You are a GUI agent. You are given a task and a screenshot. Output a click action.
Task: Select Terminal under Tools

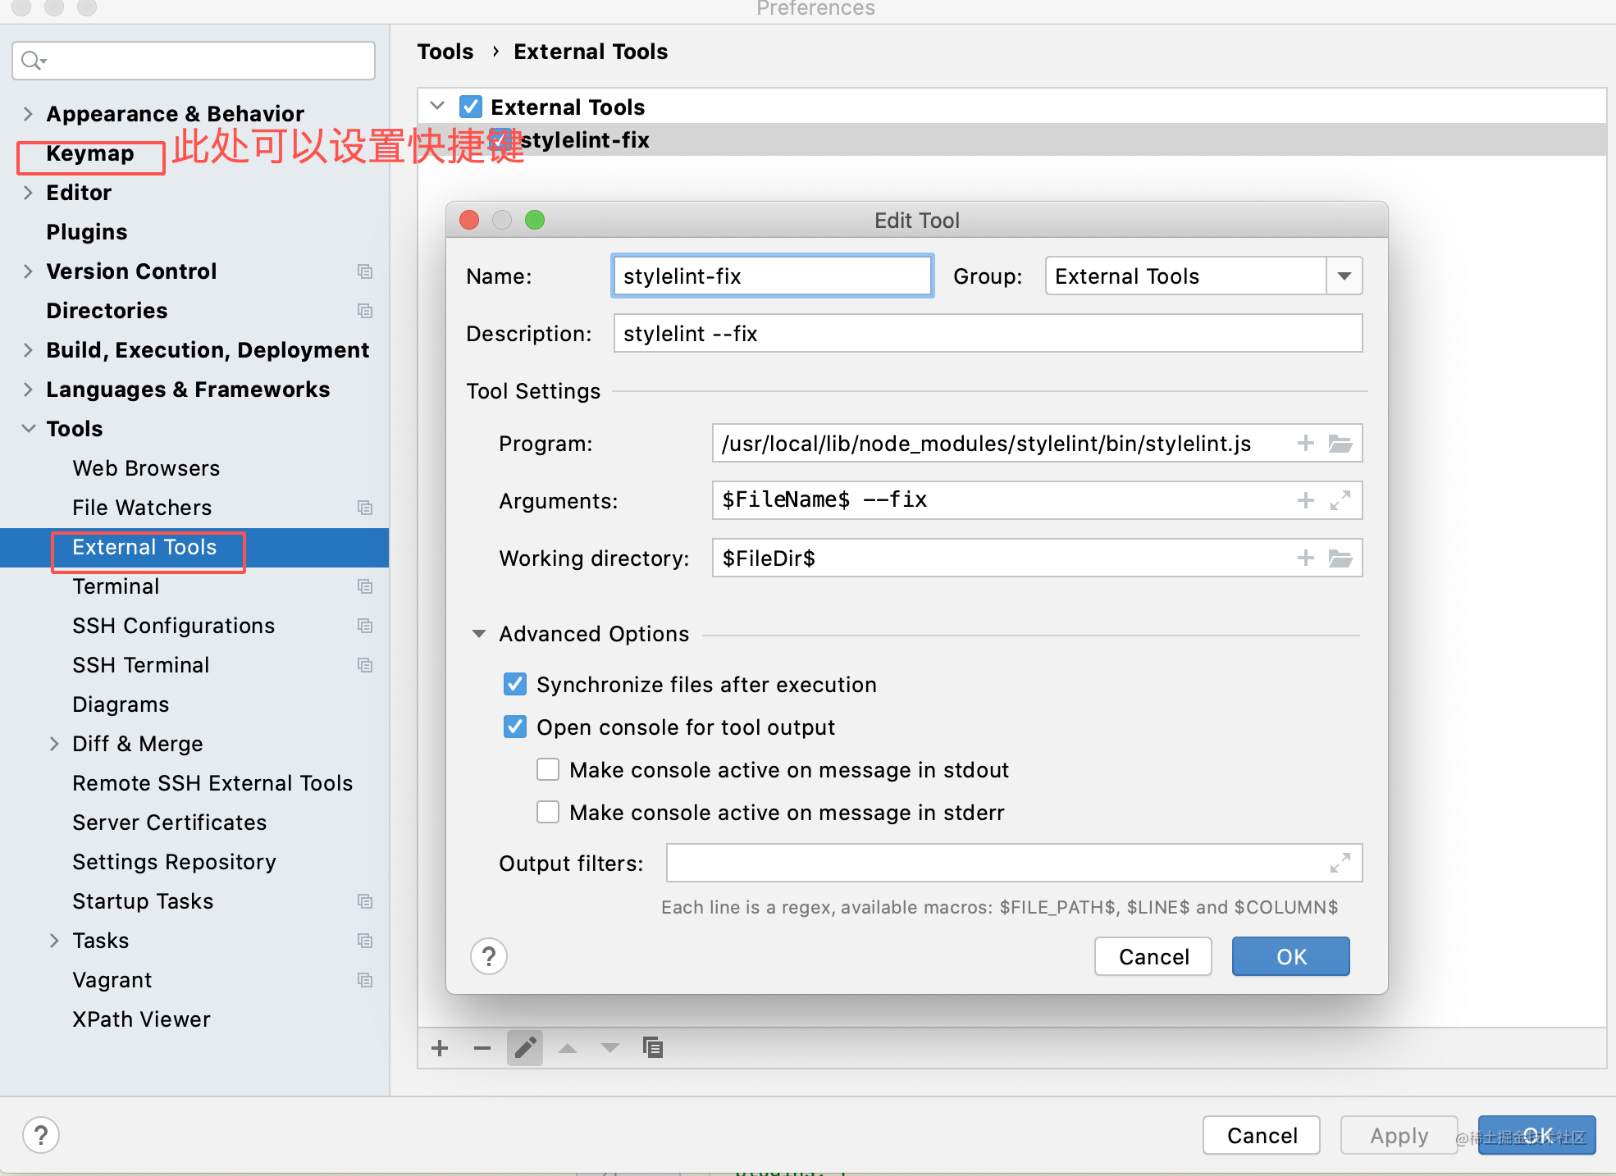pyautogui.click(x=116, y=586)
